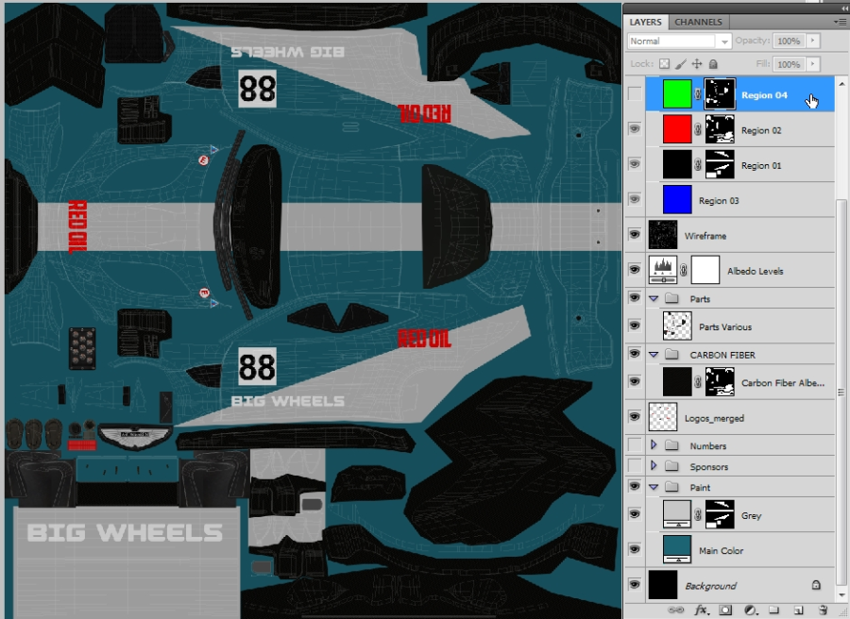Click the layers panel scrollbar up arrow
850x619 pixels.
tap(841, 83)
